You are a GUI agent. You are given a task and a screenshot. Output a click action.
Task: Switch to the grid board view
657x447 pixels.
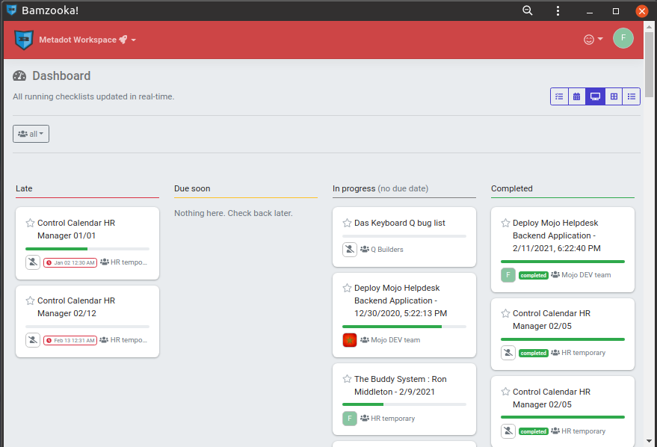point(613,96)
